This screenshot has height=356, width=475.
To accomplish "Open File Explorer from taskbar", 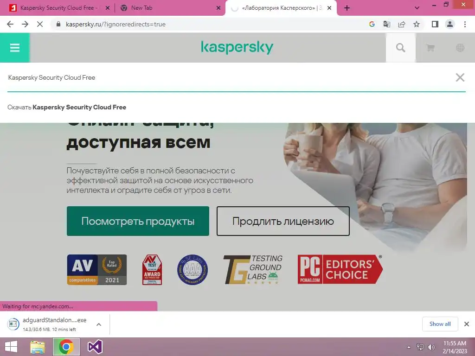I will click(x=37, y=347).
